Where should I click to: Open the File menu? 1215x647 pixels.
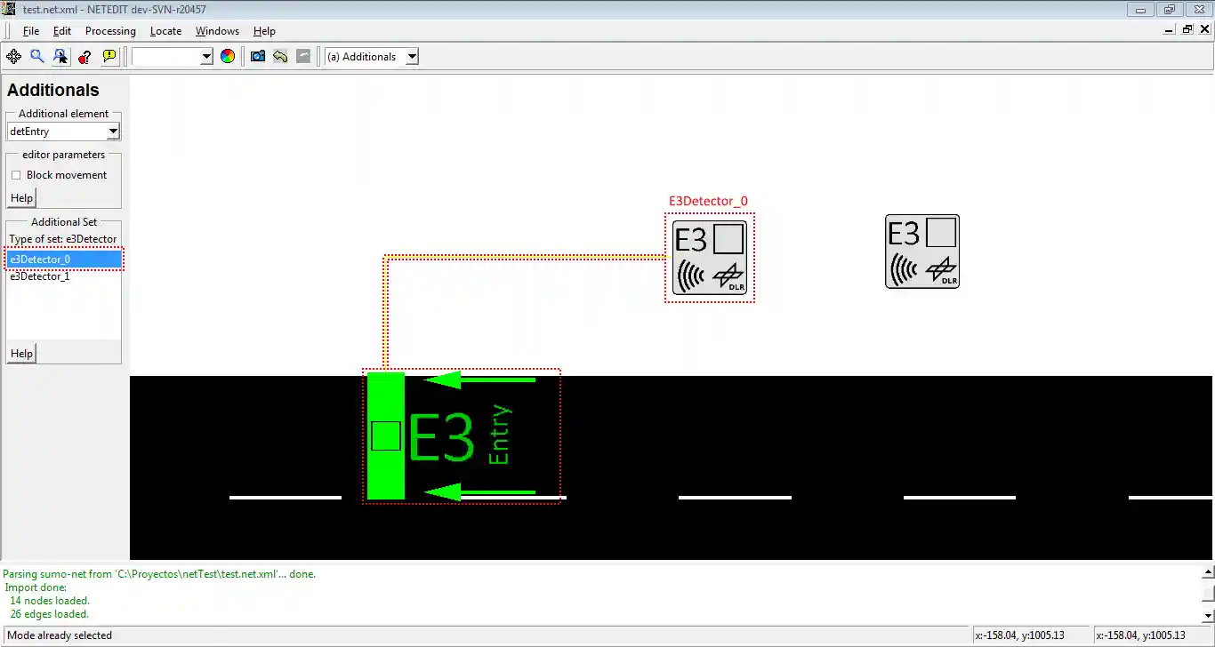31,31
